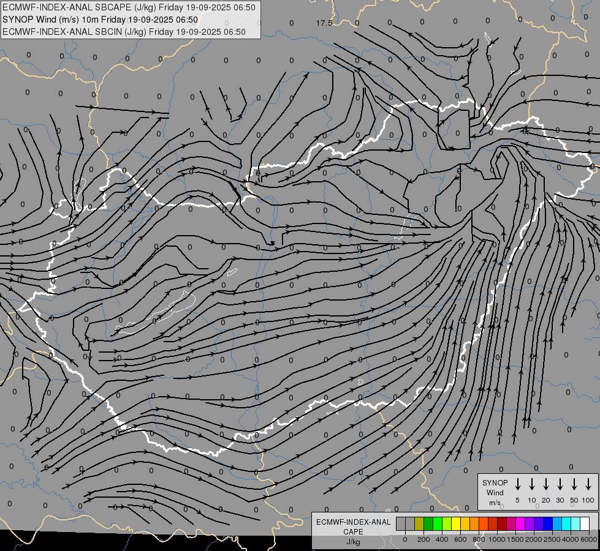This screenshot has width=600, height=551.
Task: Pick the pure blue CAPE swatch
Action: click(548, 523)
